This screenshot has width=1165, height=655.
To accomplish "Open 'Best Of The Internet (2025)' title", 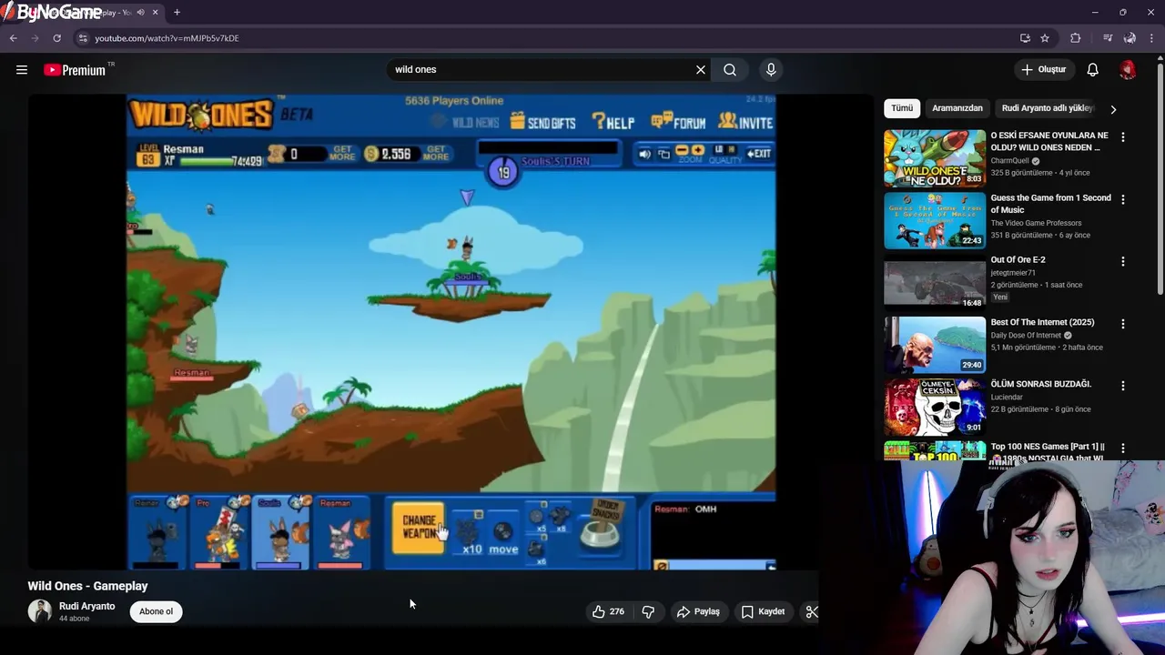I will point(1042,322).
